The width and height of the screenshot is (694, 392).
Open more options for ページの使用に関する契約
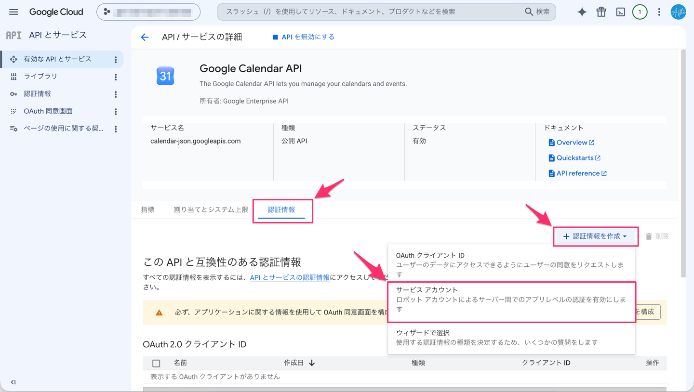tap(116, 129)
